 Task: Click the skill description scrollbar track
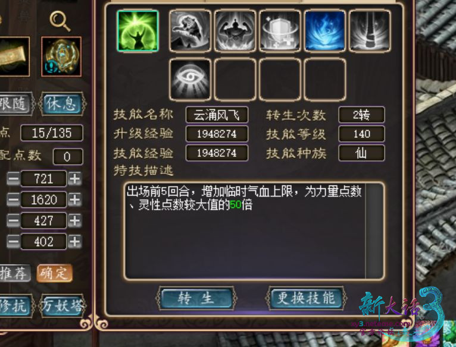(374, 231)
